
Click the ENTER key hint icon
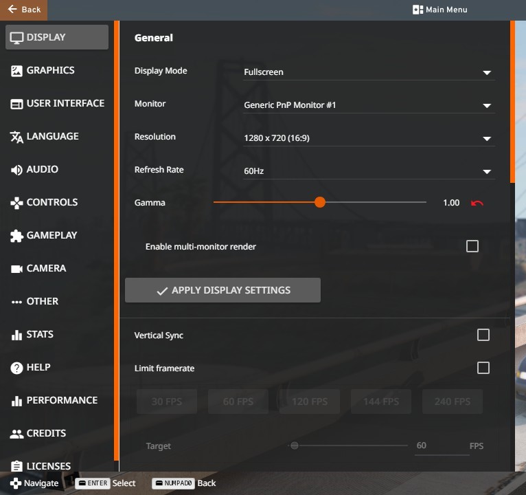coord(93,483)
